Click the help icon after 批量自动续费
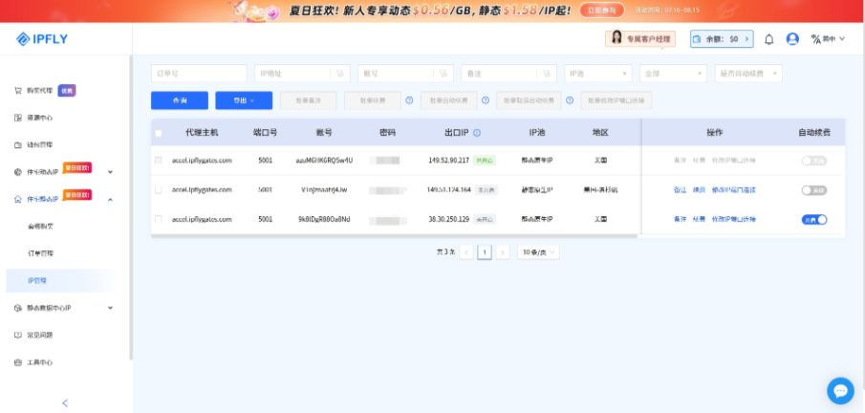Screen dimensions: 865x413 pyautogui.click(x=486, y=100)
